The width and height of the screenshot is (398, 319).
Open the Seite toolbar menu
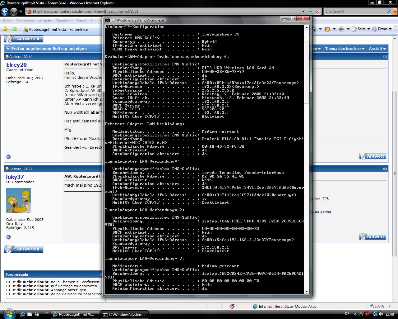click(361, 29)
